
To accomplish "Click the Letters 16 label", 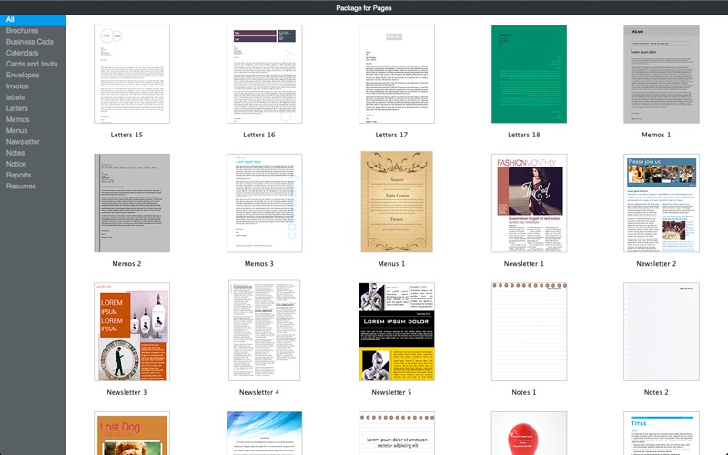I will tap(259, 135).
